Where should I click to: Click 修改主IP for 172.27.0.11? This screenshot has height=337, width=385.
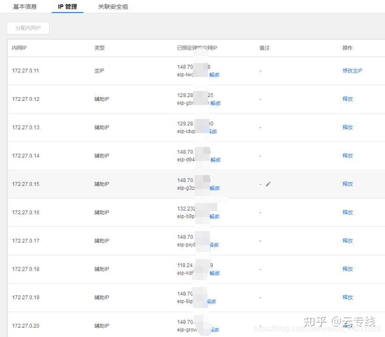pos(352,71)
